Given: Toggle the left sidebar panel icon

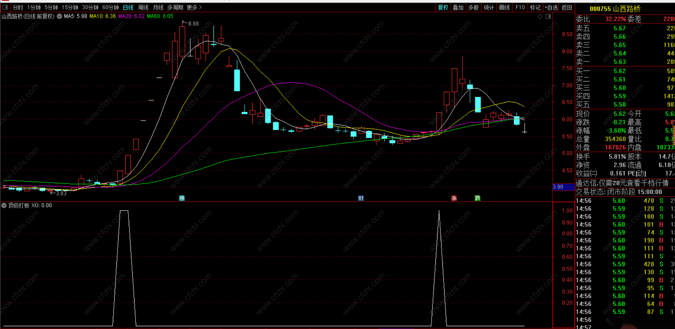Looking at the screenshot, I should [x=5, y=7].
